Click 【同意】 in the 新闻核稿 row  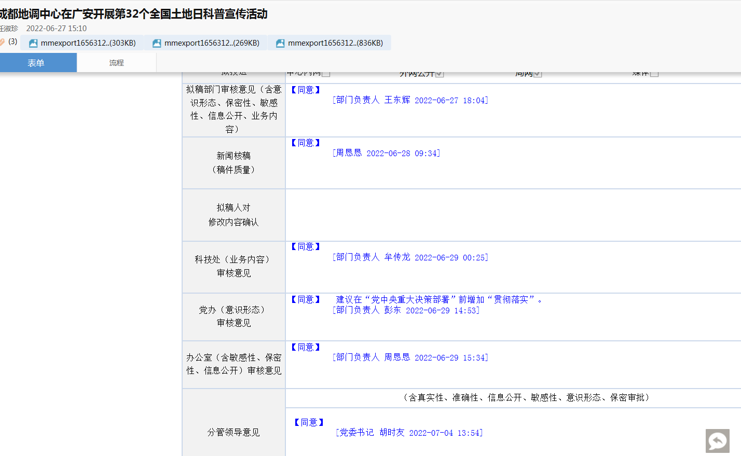306,143
